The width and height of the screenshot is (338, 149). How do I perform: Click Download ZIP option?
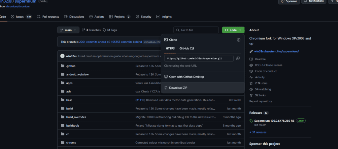[203, 87]
